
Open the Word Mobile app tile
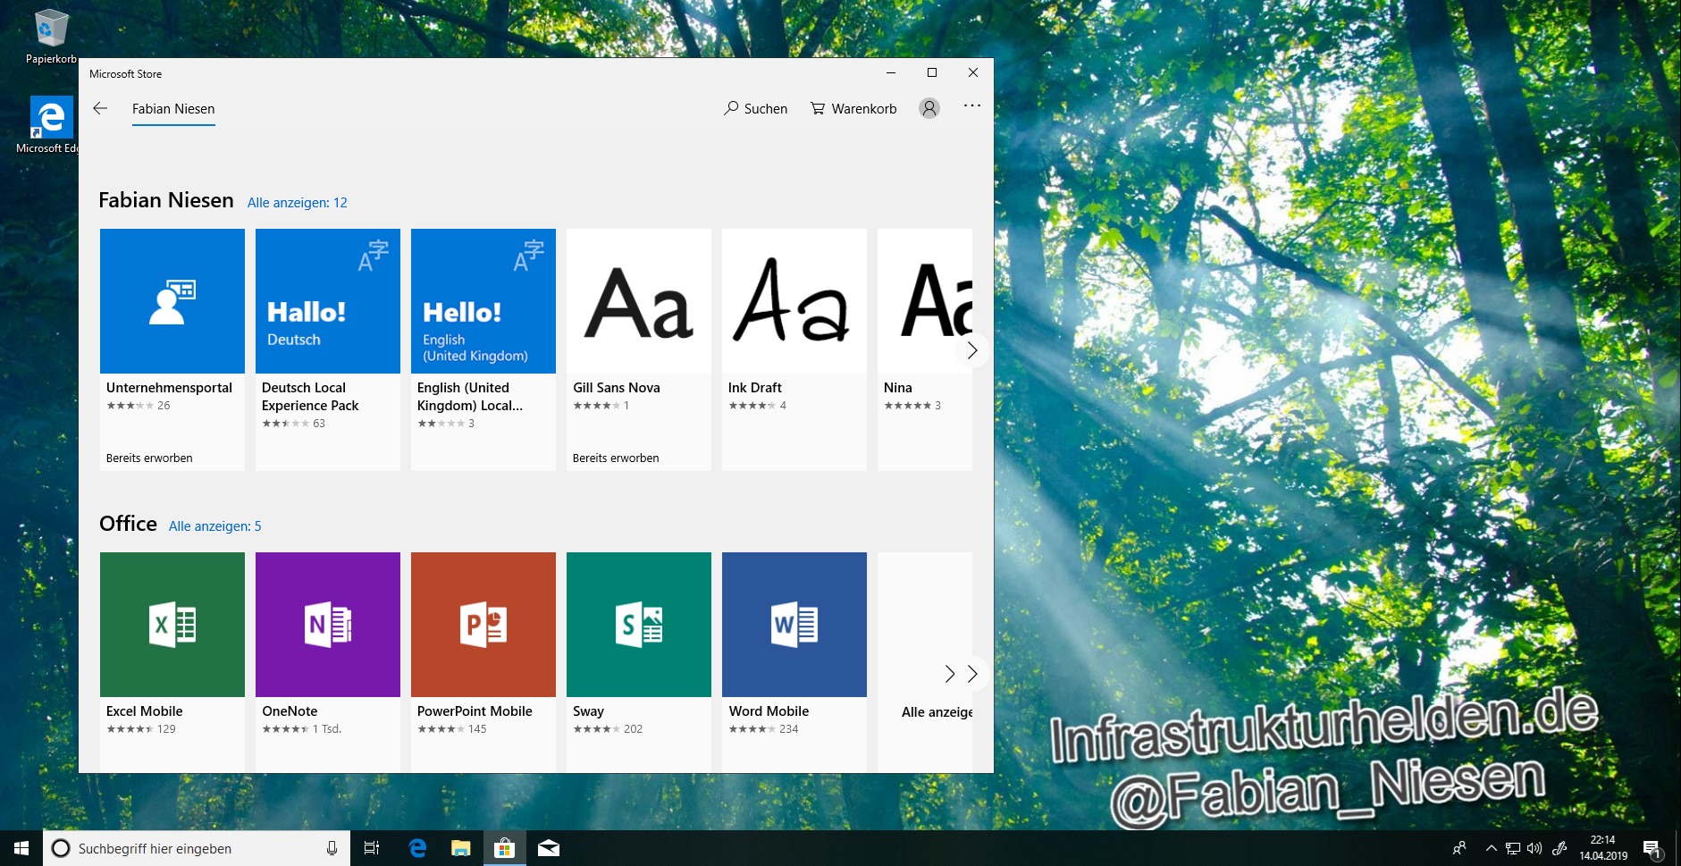click(x=794, y=661)
